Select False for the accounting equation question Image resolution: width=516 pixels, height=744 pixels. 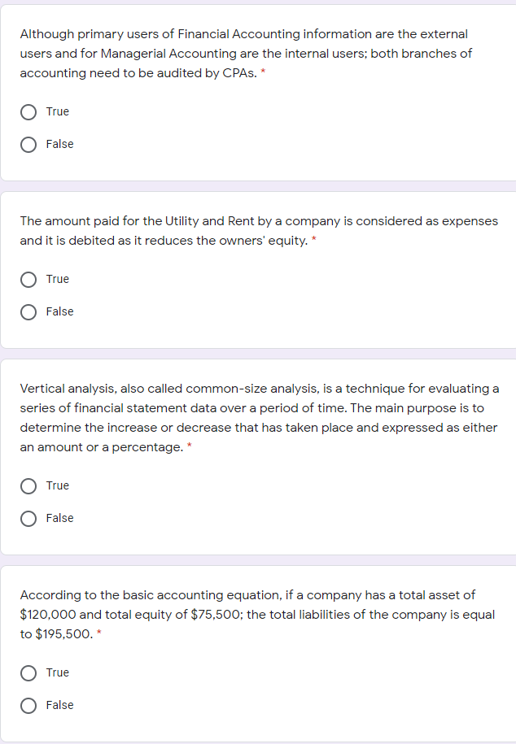click(x=28, y=706)
